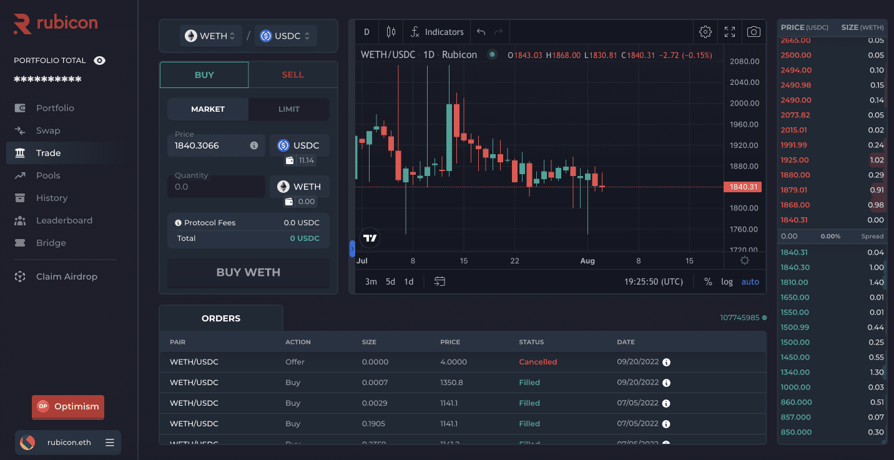
Task: Open the candlestick chart style selector
Action: pyautogui.click(x=391, y=32)
